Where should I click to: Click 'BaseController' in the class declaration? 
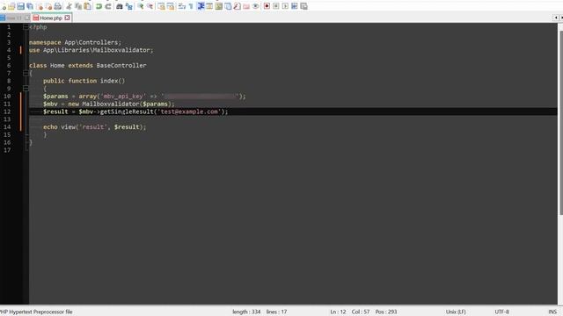click(x=121, y=66)
